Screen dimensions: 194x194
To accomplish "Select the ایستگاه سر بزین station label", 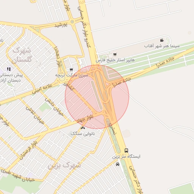I will (x=126, y=156).
